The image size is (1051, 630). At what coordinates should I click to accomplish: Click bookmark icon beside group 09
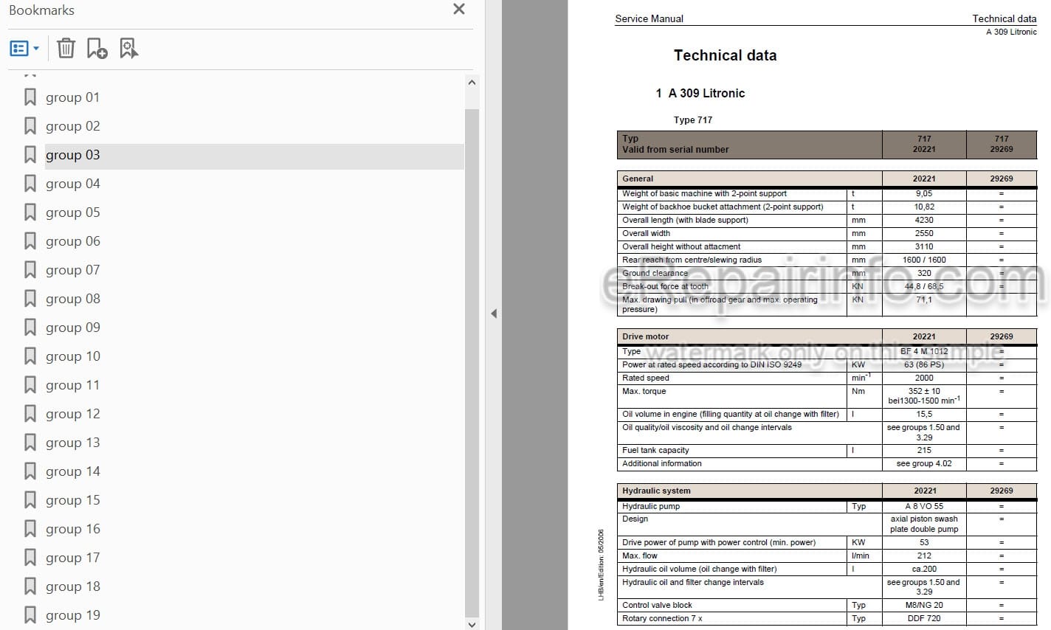[30, 328]
